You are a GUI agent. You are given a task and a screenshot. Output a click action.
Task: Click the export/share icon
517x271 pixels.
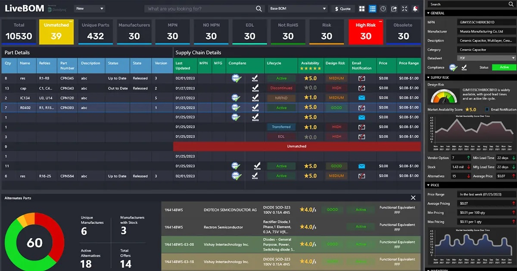point(394,9)
